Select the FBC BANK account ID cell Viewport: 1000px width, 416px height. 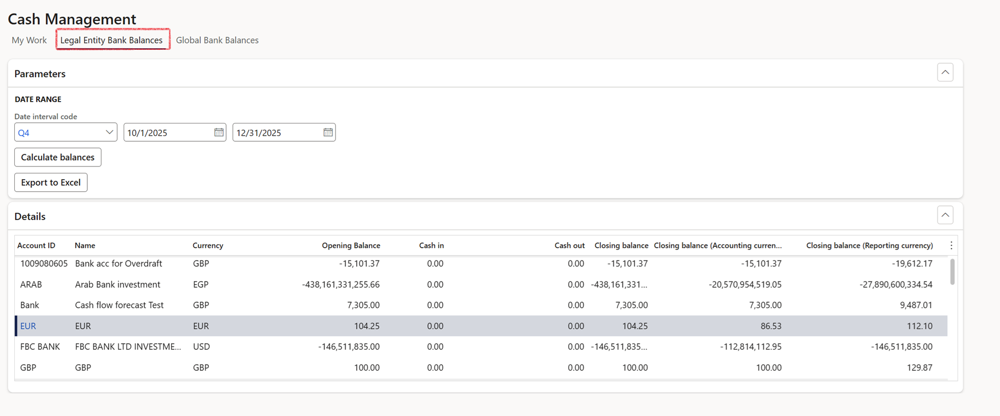[40, 347]
